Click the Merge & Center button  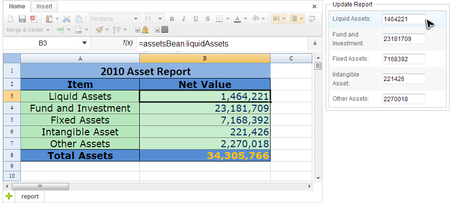click(25, 30)
